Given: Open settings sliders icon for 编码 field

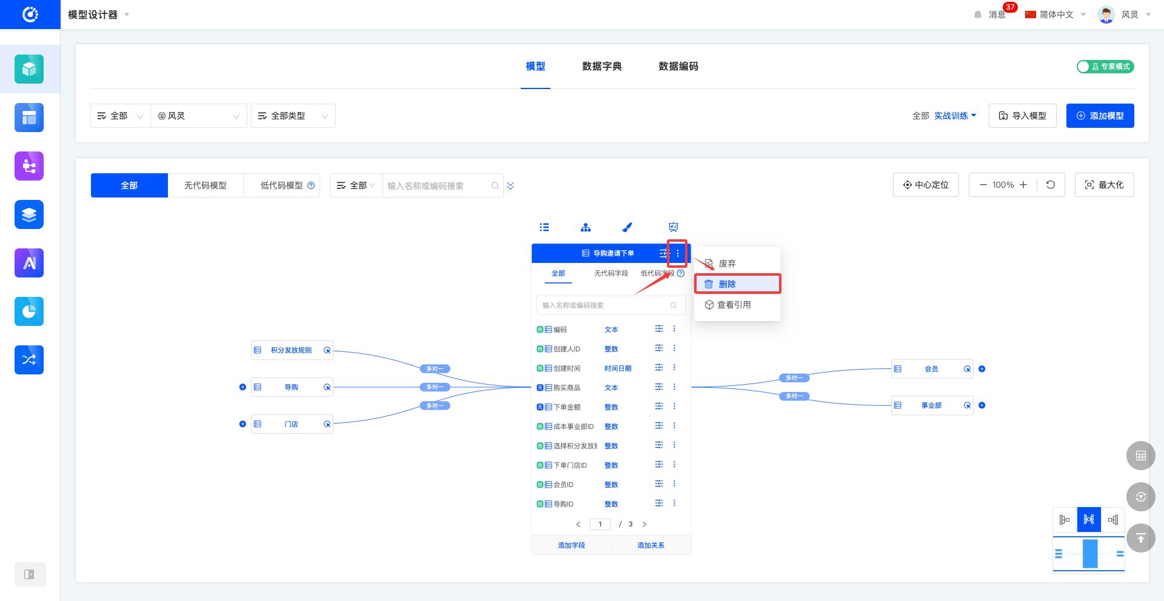Looking at the screenshot, I should (659, 329).
